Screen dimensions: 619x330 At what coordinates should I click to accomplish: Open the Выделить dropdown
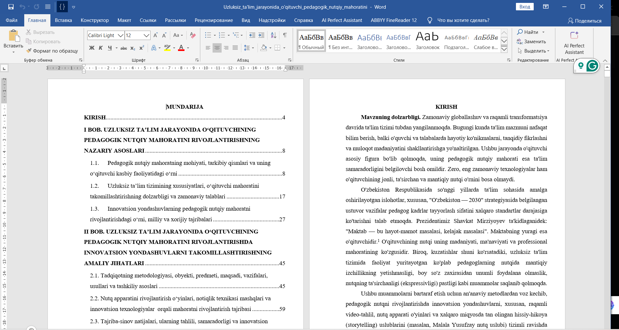click(533, 51)
